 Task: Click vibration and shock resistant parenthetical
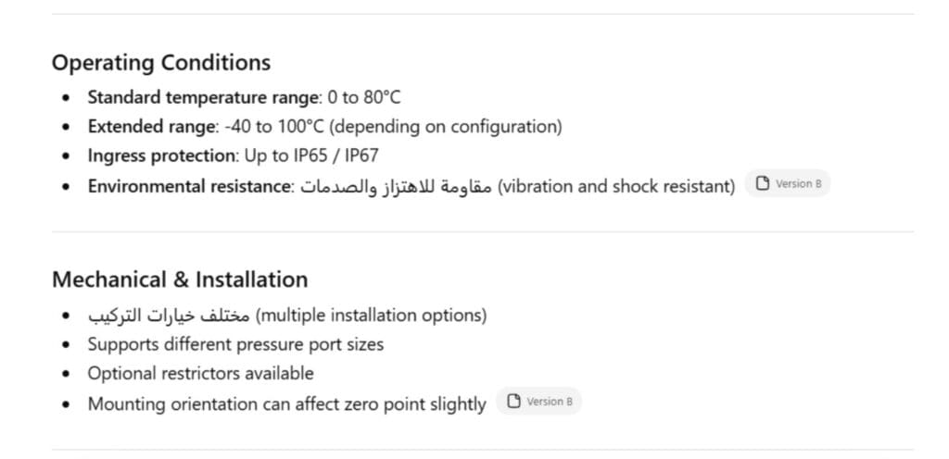pos(616,187)
